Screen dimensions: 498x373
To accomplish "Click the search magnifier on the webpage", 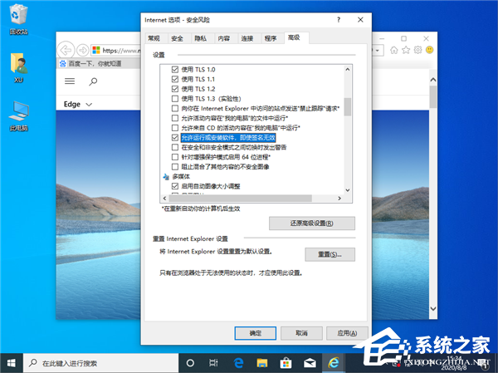I will [x=93, y=81].
